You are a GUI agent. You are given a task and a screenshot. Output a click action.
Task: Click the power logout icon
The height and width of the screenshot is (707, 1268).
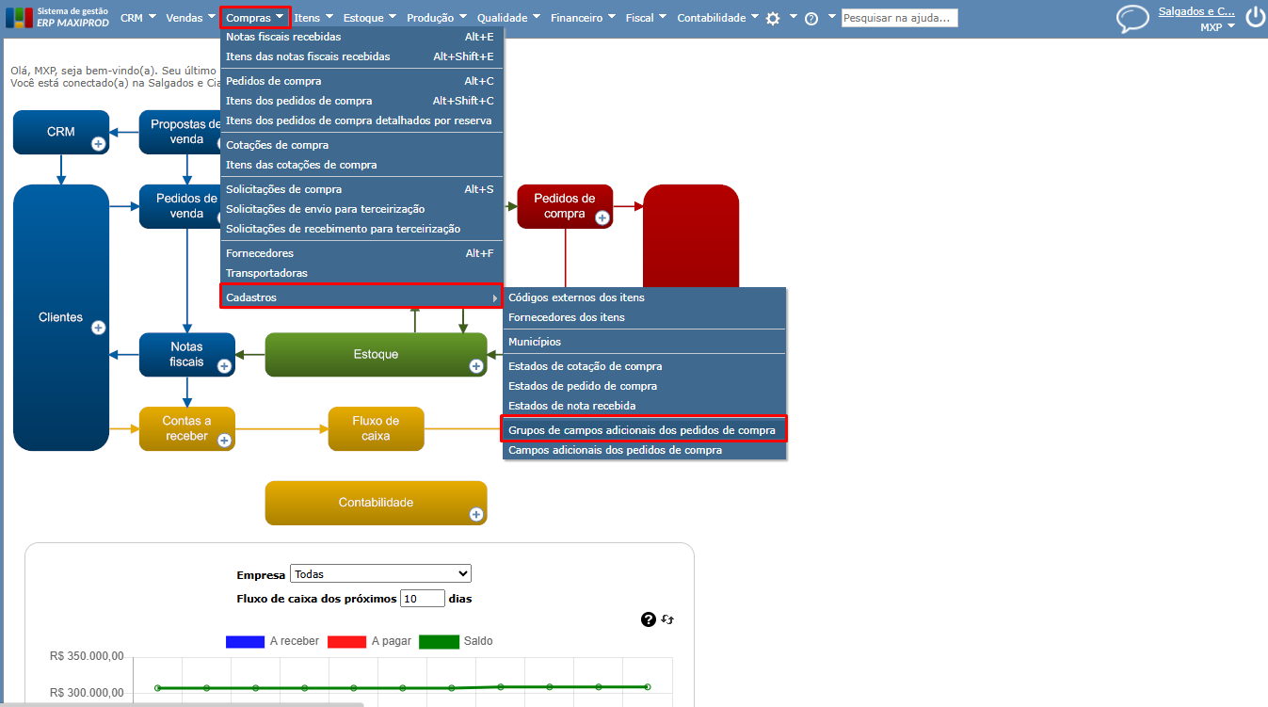coord(1255,18)
